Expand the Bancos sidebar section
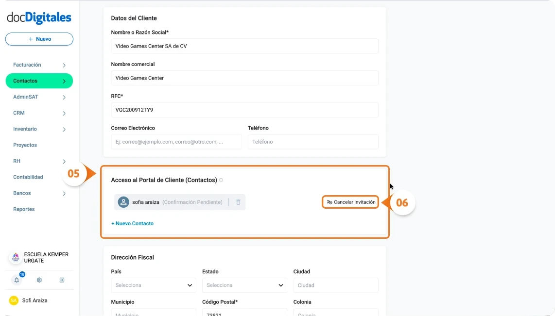 (23, 193)
